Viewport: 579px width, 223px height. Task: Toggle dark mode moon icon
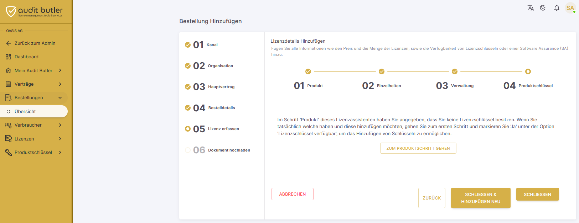coord(543,8)
